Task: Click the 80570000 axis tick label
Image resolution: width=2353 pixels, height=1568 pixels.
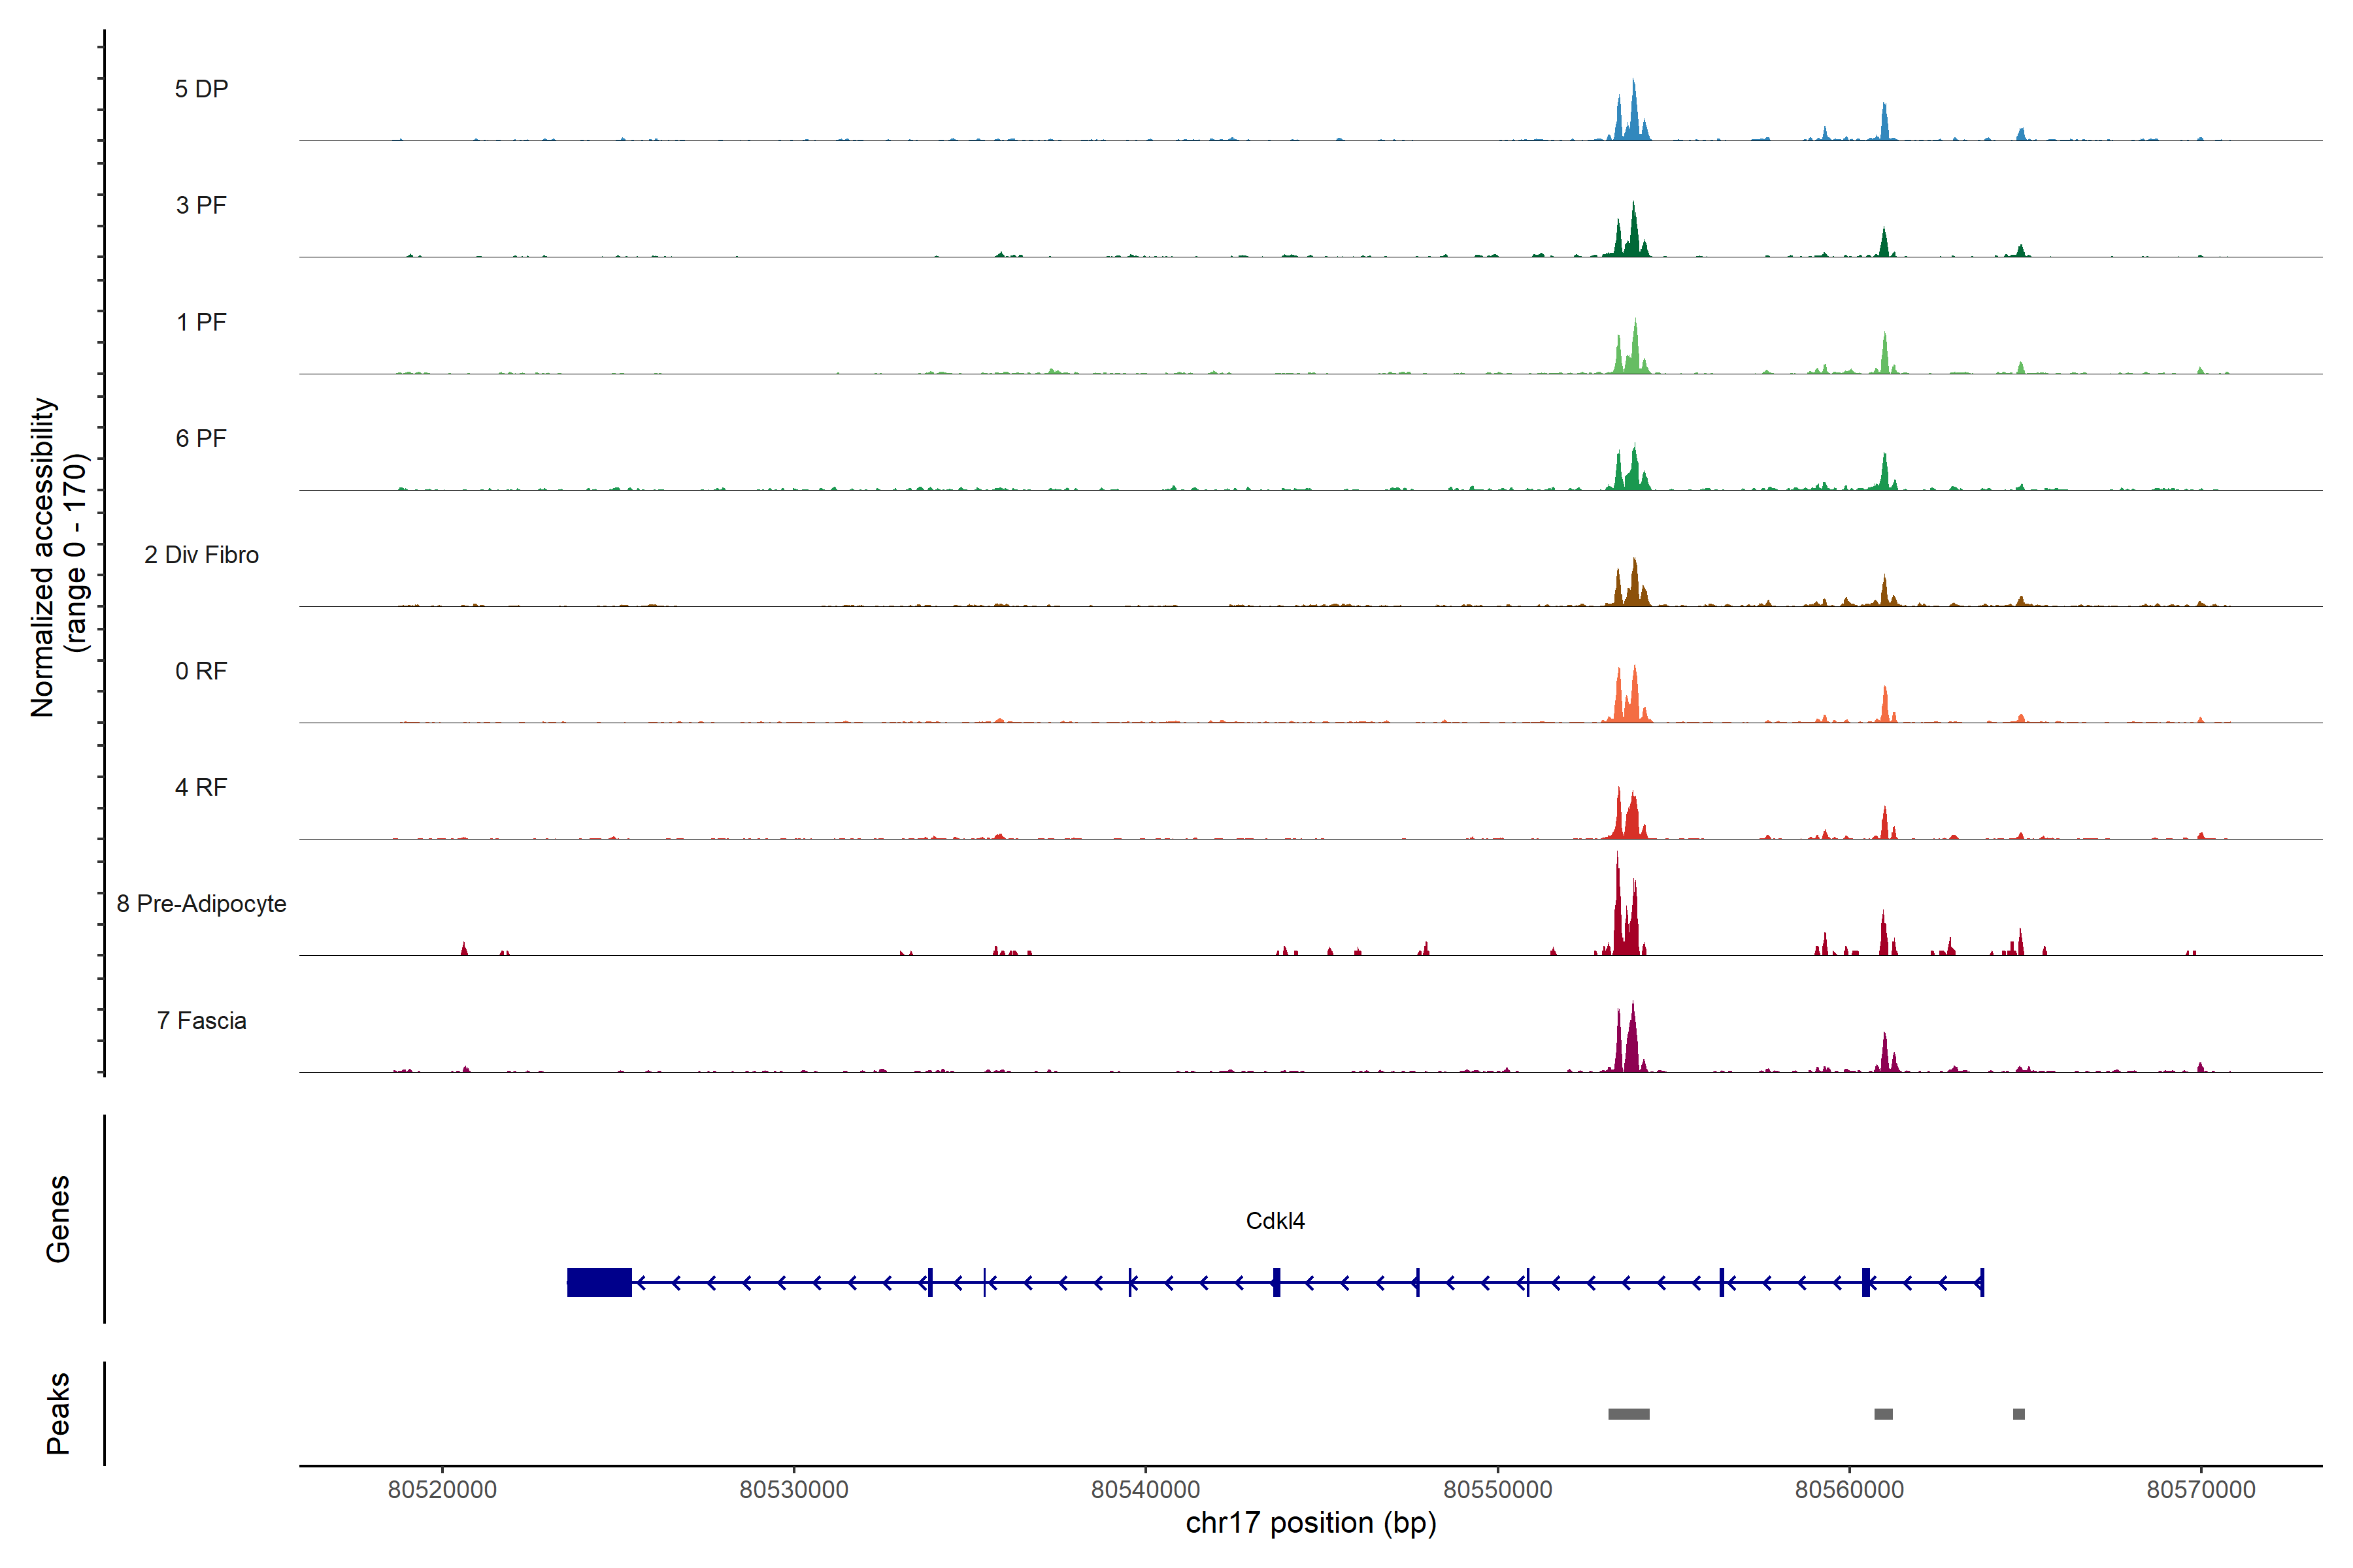Action: [2201, 1489]
